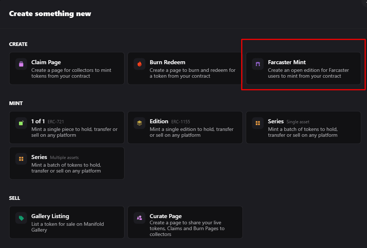
Task: Choose the Series title tagged Multiple assets
Action: pyautogui.click(x=39, y=157)
